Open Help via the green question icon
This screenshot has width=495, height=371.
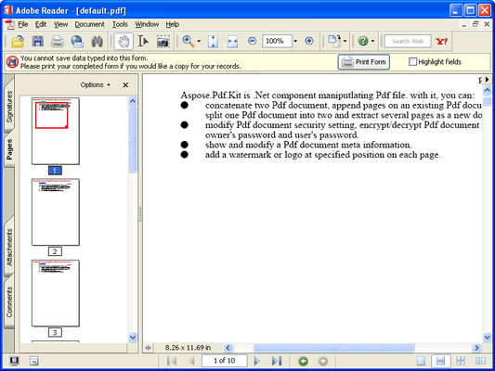363,41
